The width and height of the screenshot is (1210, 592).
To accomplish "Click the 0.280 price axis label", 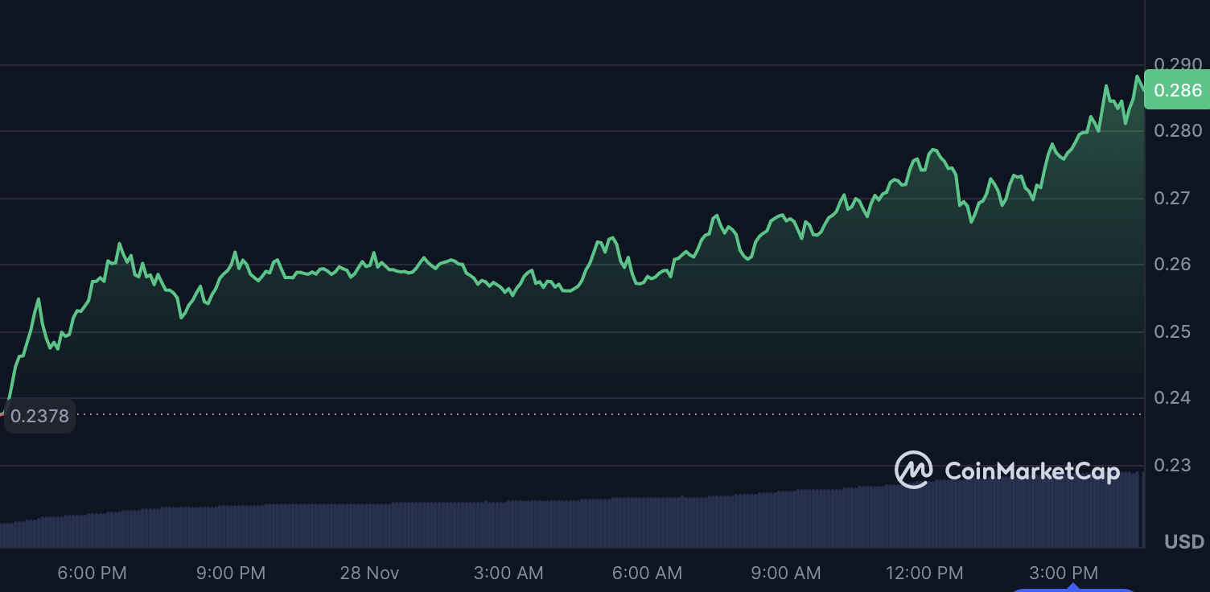I will click(1177, 130).
